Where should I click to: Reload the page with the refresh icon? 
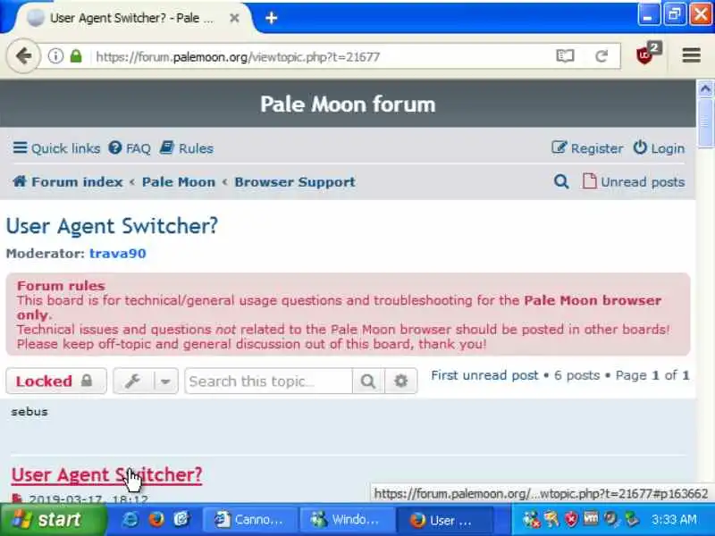pyautogui.click(x=601, y=56)
